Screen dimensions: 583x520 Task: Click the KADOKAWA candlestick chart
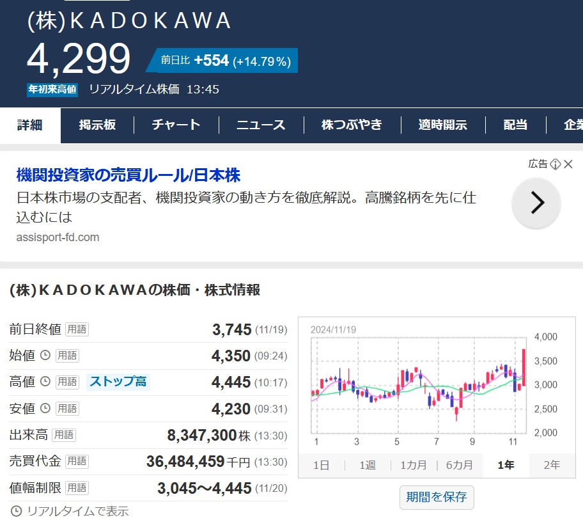click(x=419, y=386)
